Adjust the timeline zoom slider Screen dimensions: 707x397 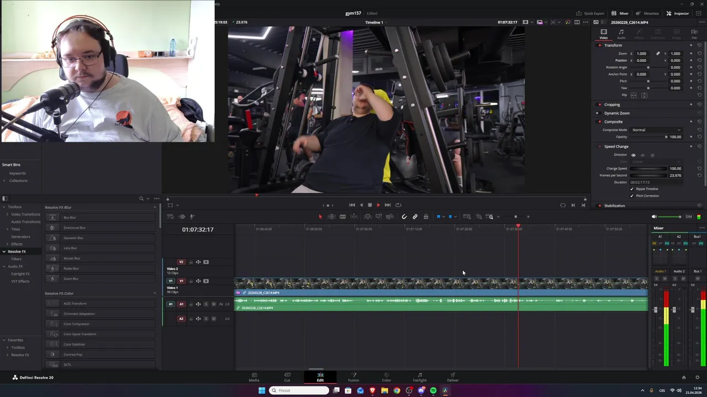pos(515,217)
